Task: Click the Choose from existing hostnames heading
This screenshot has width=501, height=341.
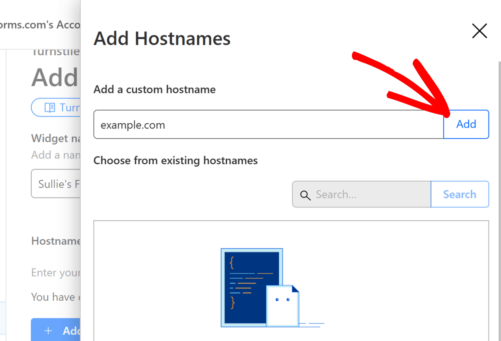Action: [x=175, y=160]
